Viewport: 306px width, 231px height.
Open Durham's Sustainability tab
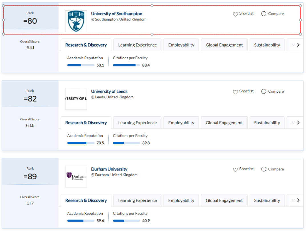click(267, 200)
